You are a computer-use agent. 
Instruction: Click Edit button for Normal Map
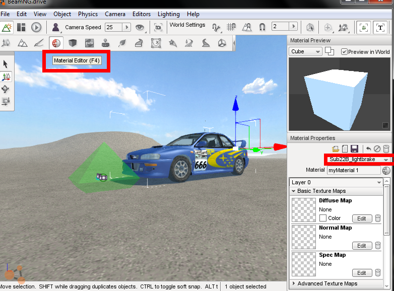(x=362, y=246)
